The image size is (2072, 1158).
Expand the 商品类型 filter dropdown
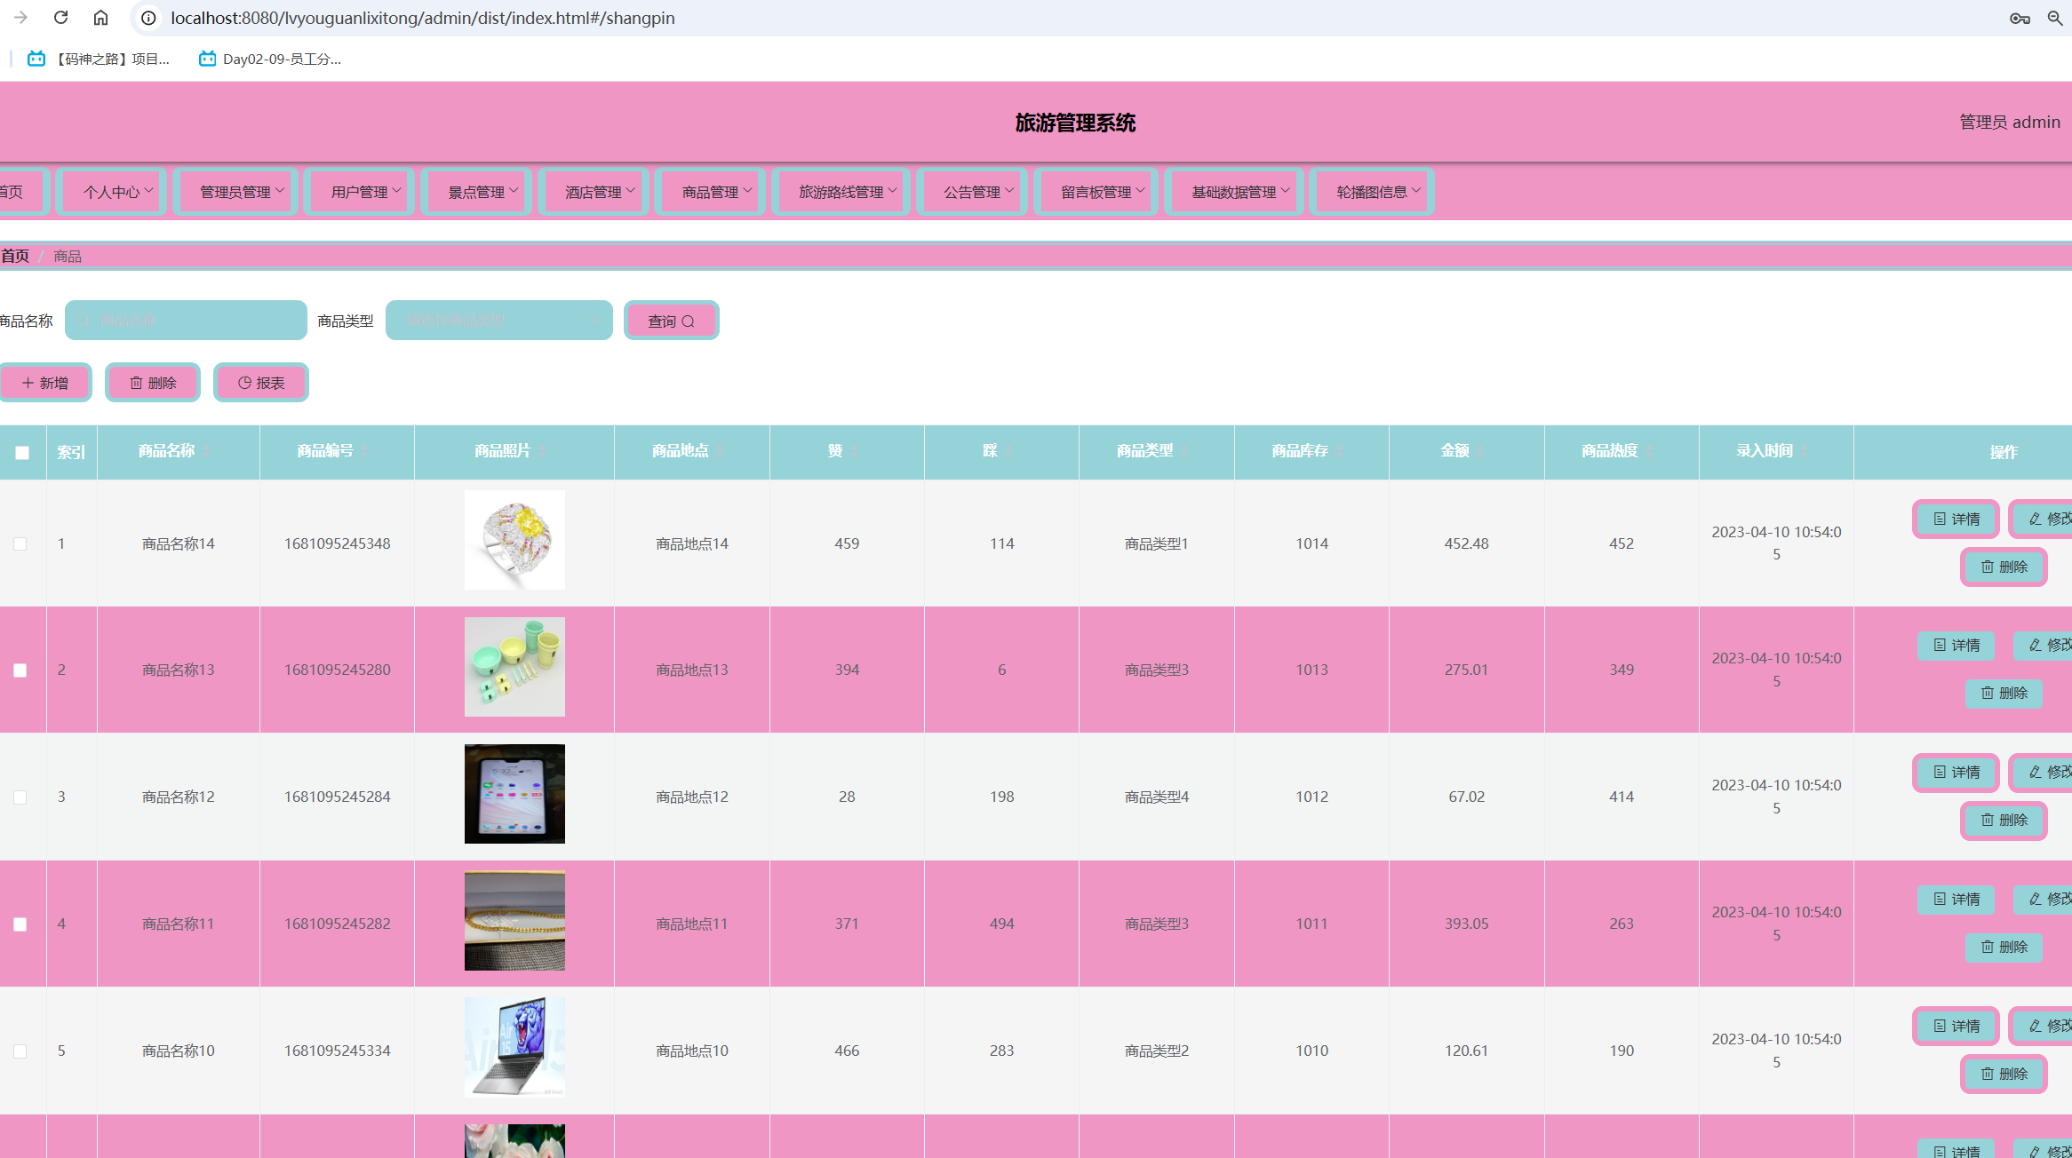coord(499,321)
